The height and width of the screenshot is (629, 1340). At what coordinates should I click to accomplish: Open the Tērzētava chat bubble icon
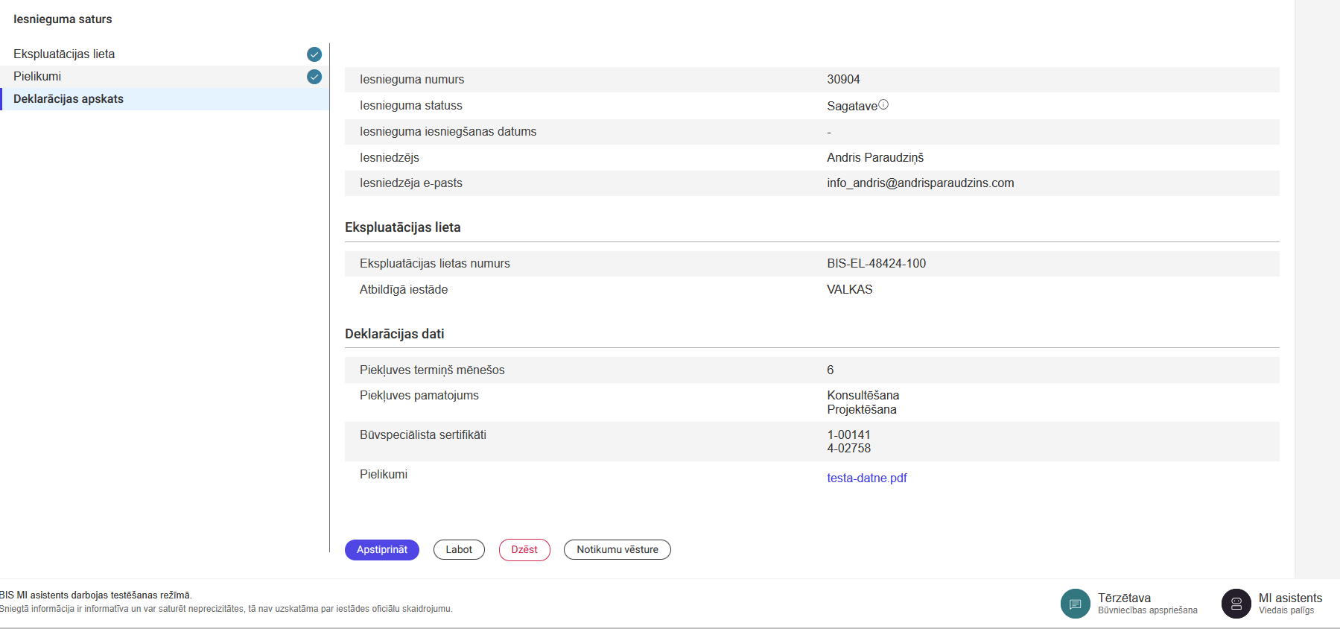(x=1075, y=604)
